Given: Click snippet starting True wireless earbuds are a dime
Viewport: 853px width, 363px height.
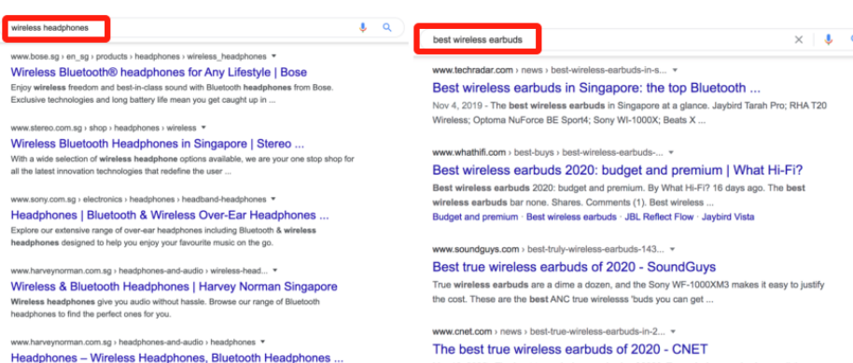Looking at the screenshot, I should [x=628, y=292].
